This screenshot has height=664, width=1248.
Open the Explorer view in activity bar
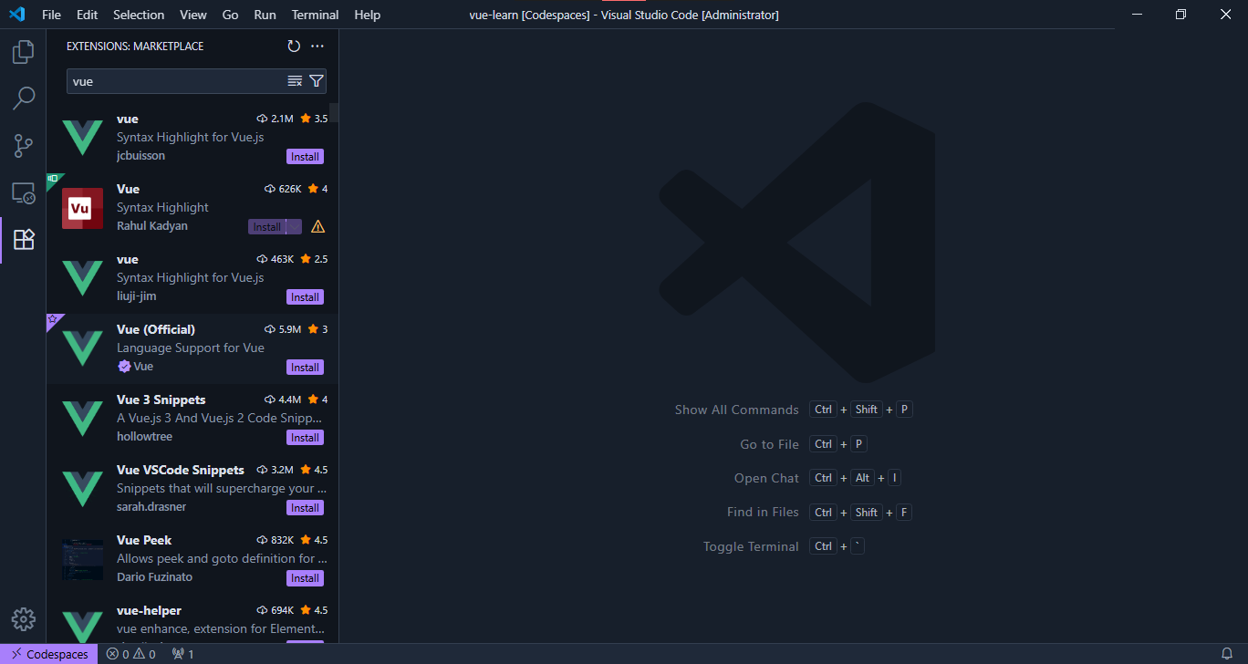23,52
